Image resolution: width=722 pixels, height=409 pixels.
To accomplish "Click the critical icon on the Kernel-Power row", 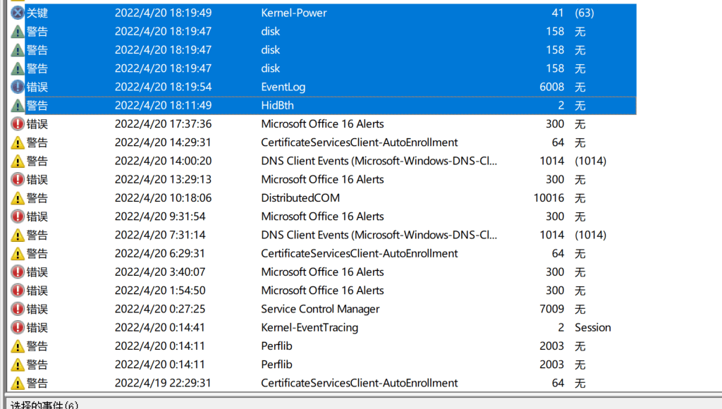I will [18, 13].
